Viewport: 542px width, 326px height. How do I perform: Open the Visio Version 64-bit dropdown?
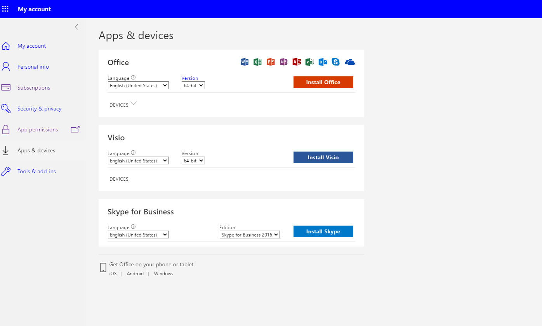tap(193, 160)
